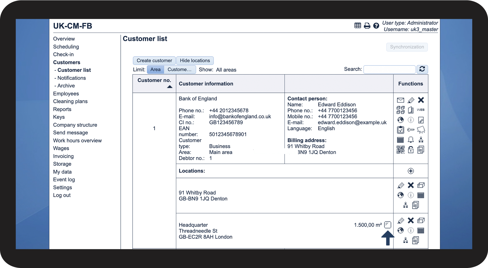488x268 pixels.
Task: Go to Check-in in the sidebar
Action: [x=64, y=54]
